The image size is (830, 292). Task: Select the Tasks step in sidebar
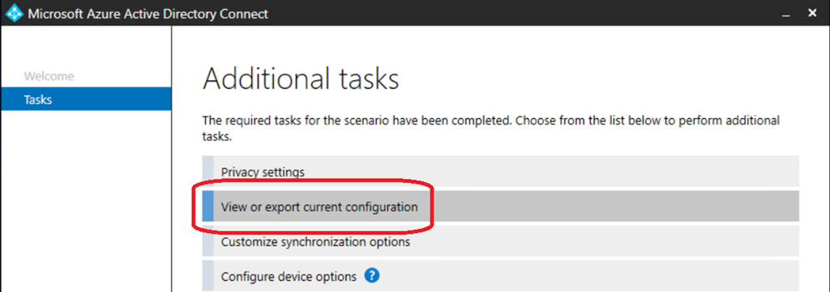point(86,99)
